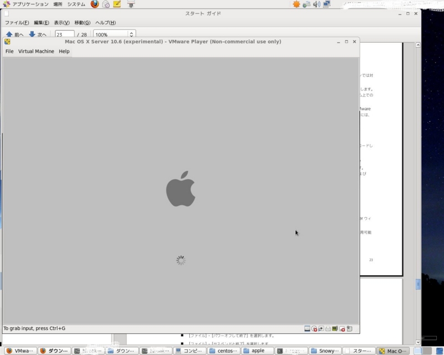
Task: Open the VMware Player File menu
Action: (9, 51)
